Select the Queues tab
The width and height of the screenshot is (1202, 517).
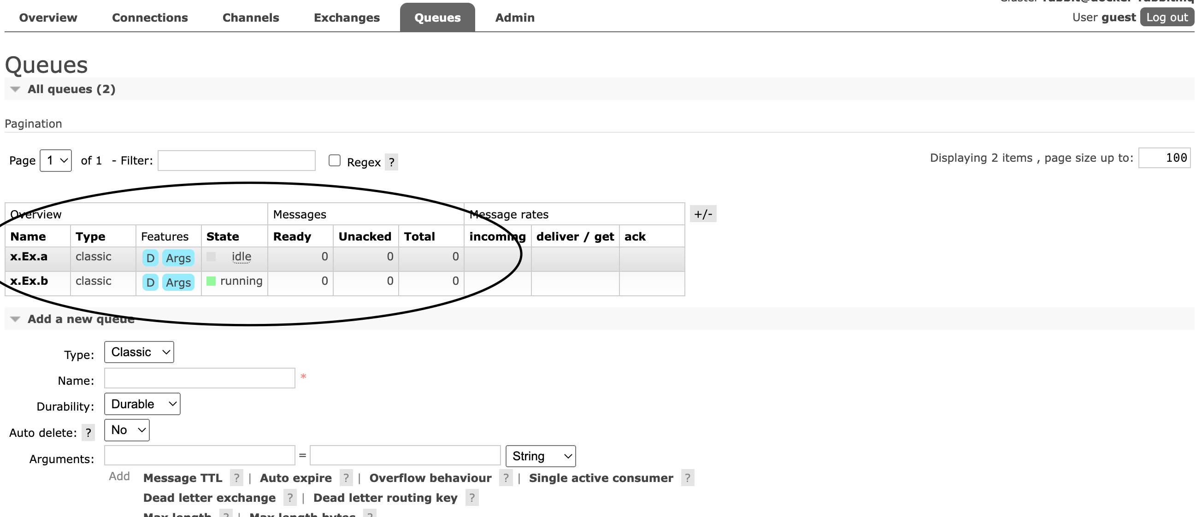(x=437, y=18)
